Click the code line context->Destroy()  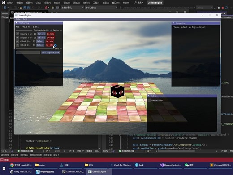39,141
